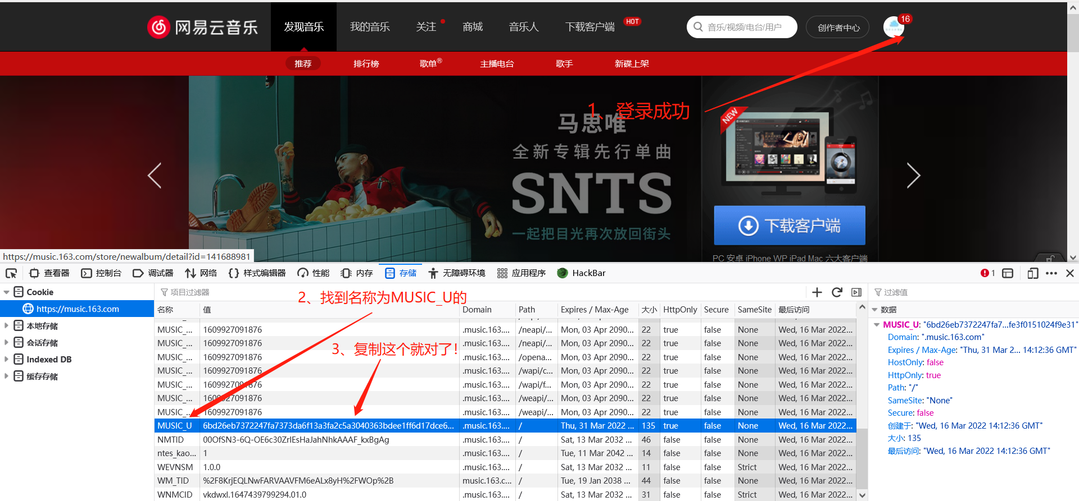Open the HackBar tab
1079x501 pixels.
tap(581, 273)
